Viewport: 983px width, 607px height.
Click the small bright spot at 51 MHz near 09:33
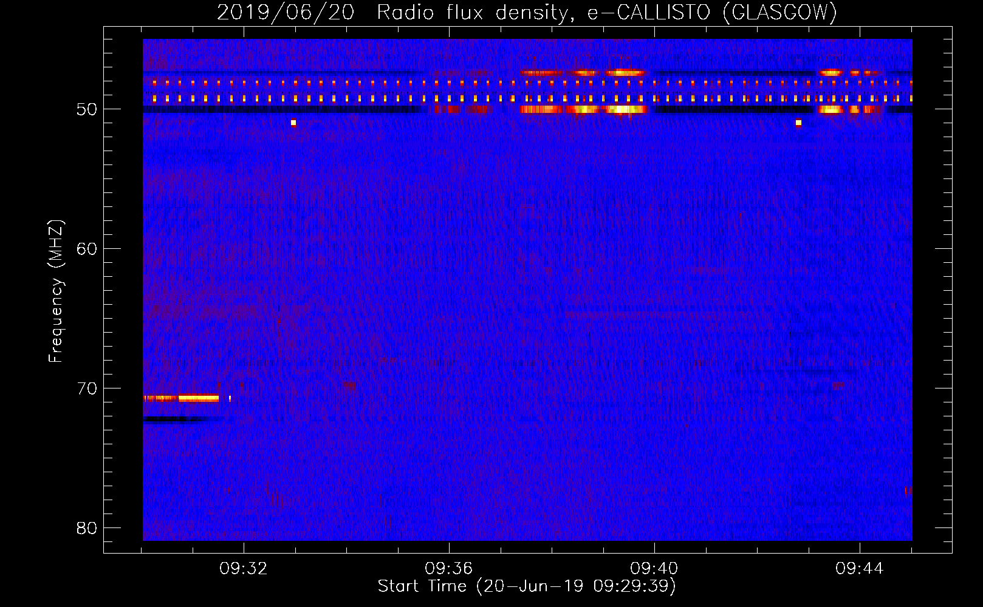[293, 123]
